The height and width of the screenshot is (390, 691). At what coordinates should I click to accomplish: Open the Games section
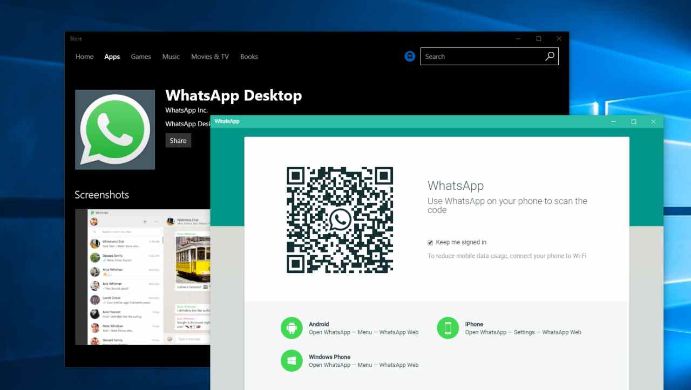point(141,57)
